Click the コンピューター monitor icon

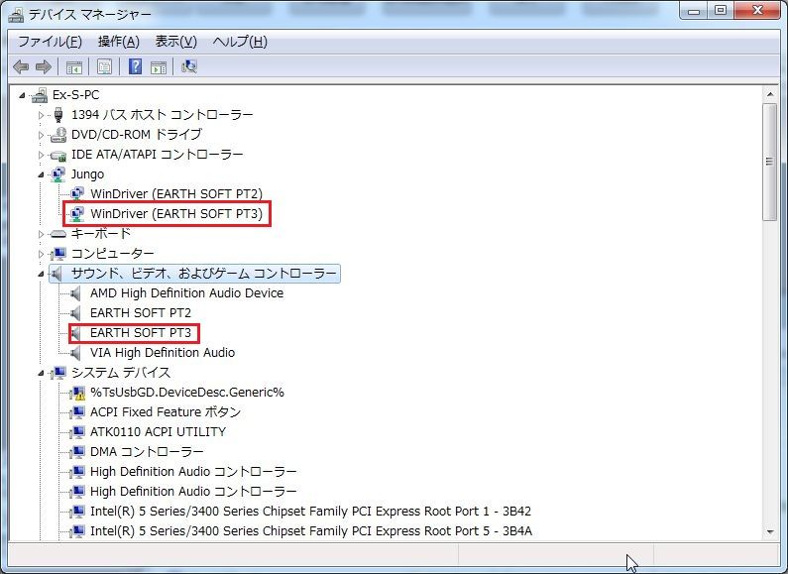(x=58, y=254)
